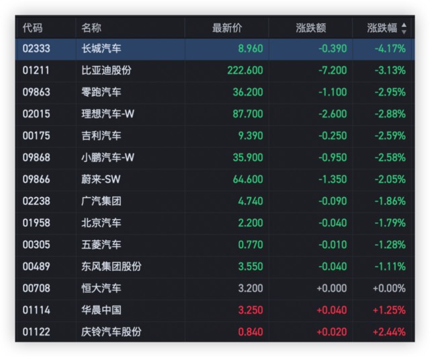
Task: Choose the 吉利汽车 entry
Action: point(101,136)
